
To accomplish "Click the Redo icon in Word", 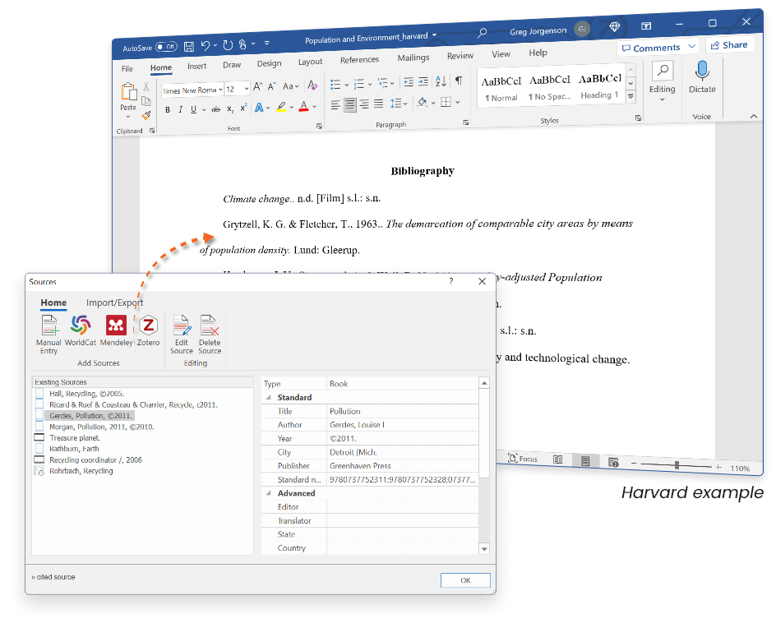I will click(x=228, y=45).
